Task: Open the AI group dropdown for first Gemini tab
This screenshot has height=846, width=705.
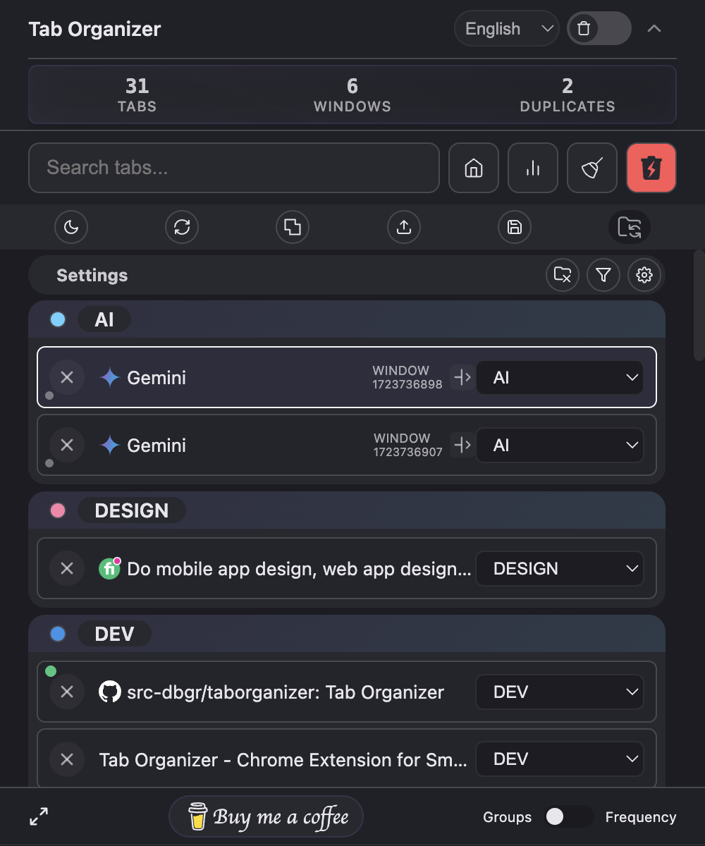Action: coord(559,377)
